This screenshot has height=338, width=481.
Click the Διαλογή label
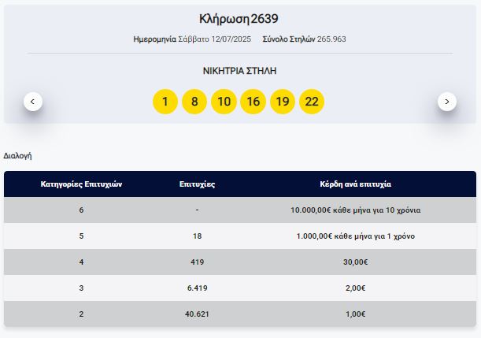pyautogui.click(x=18, y=156)
